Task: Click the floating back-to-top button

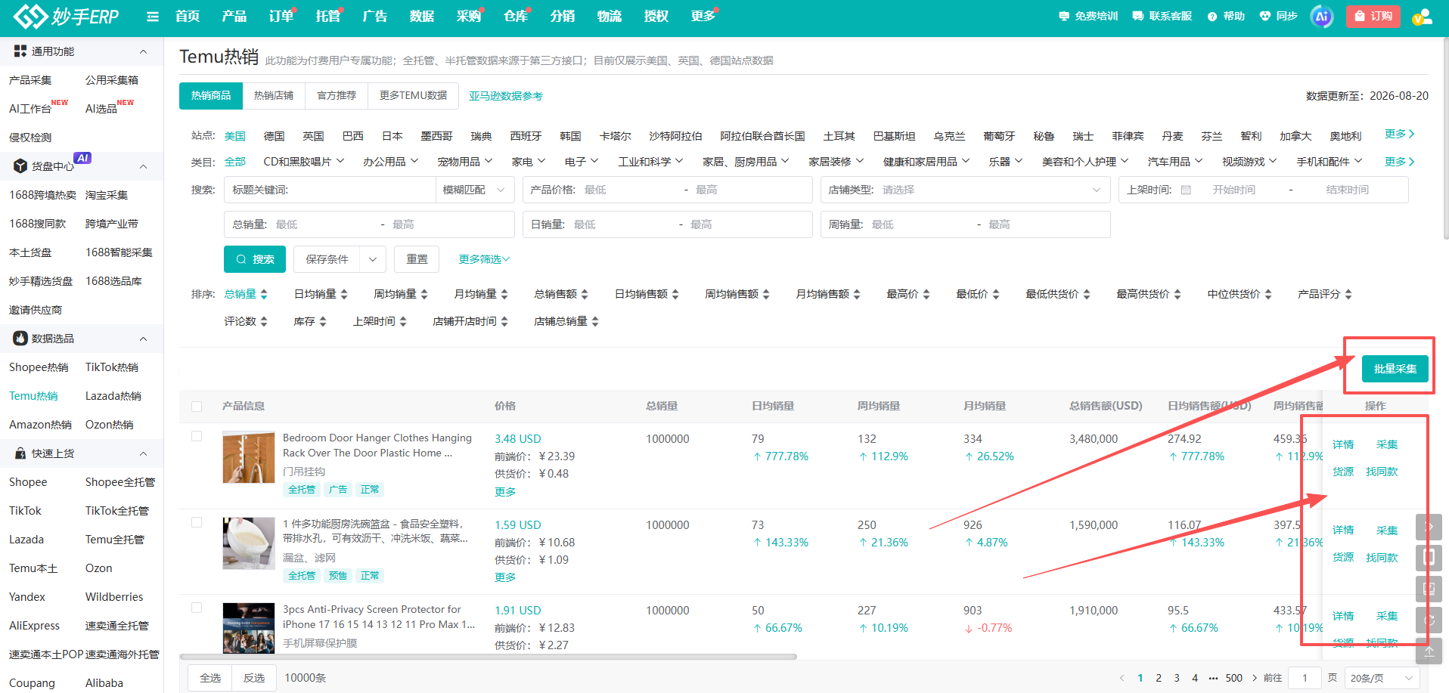Action: 1429,651
